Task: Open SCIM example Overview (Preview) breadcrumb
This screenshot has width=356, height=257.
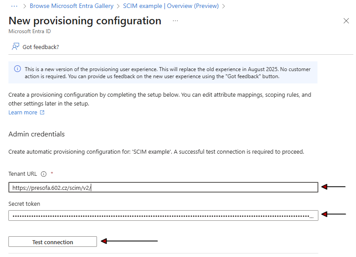Action: (x=171, y=6)
